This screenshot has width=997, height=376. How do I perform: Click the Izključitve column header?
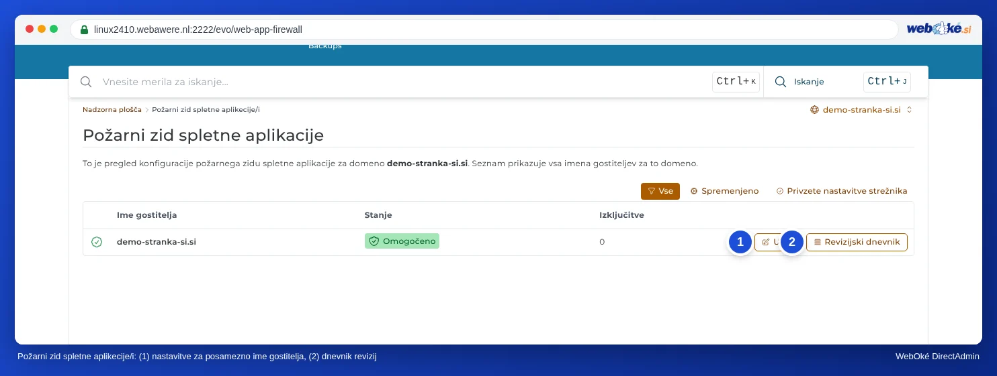[621, 215]
